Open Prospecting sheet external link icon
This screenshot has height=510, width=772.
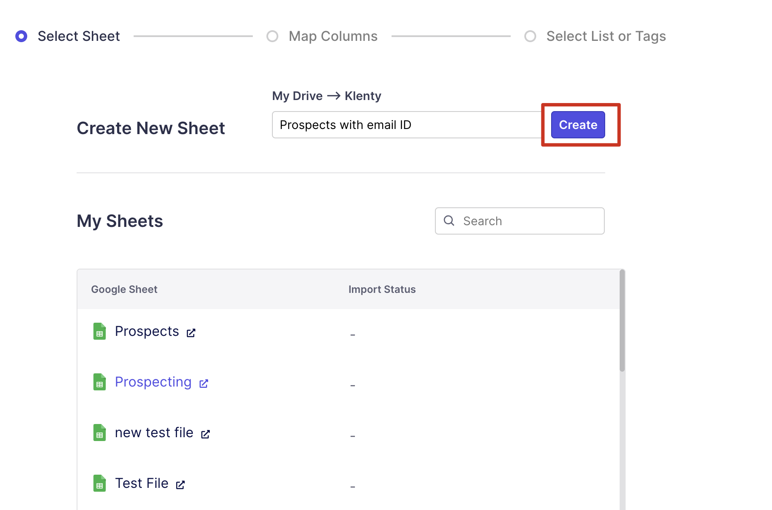coord(204,384)
